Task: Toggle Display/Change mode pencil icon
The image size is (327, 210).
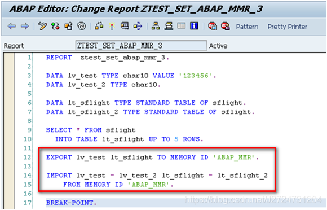Action: pos(42,27)
